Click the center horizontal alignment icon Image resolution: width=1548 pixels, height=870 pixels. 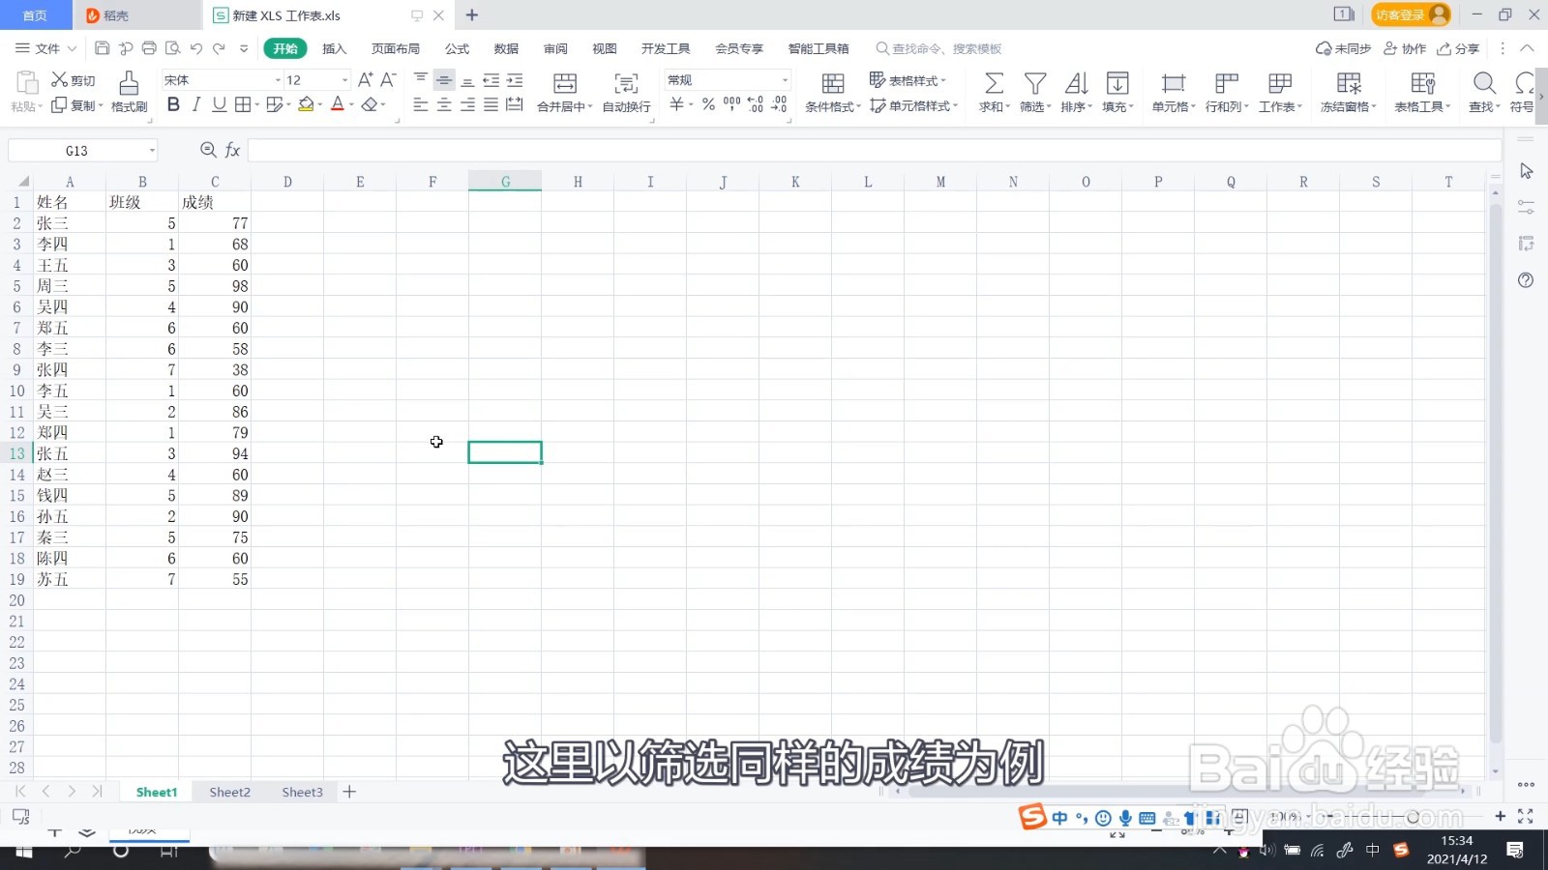click(x=444, y=104)
